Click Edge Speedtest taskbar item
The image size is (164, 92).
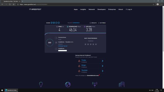pos(11,90)
